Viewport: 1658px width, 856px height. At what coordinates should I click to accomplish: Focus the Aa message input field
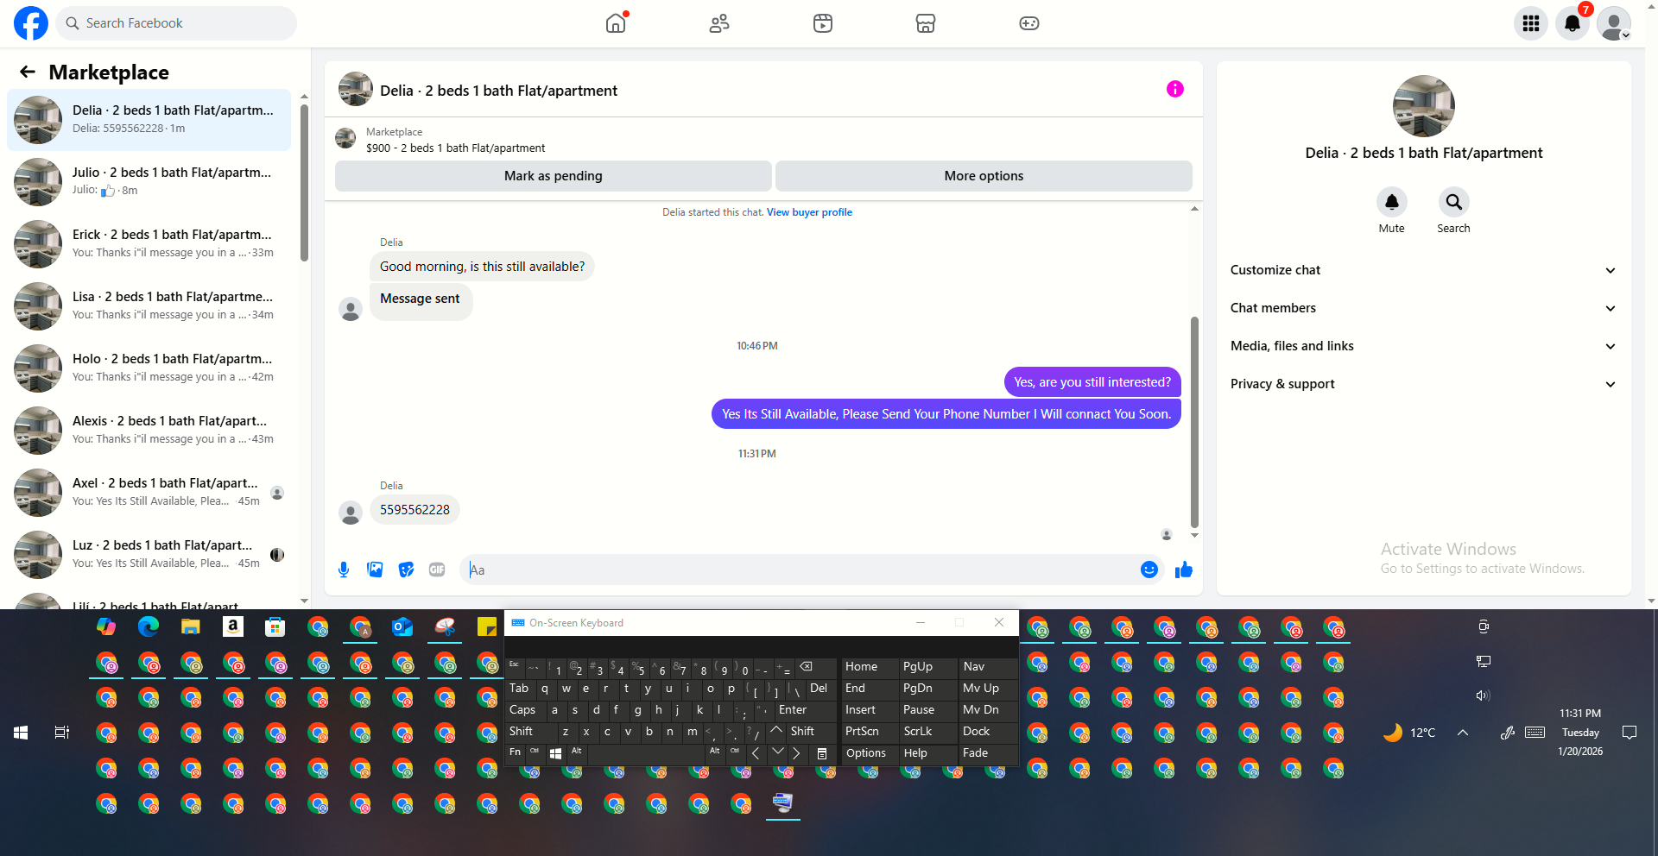coord(801,570)
